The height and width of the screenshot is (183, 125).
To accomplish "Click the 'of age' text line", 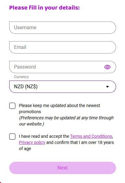I will point(25,149).
